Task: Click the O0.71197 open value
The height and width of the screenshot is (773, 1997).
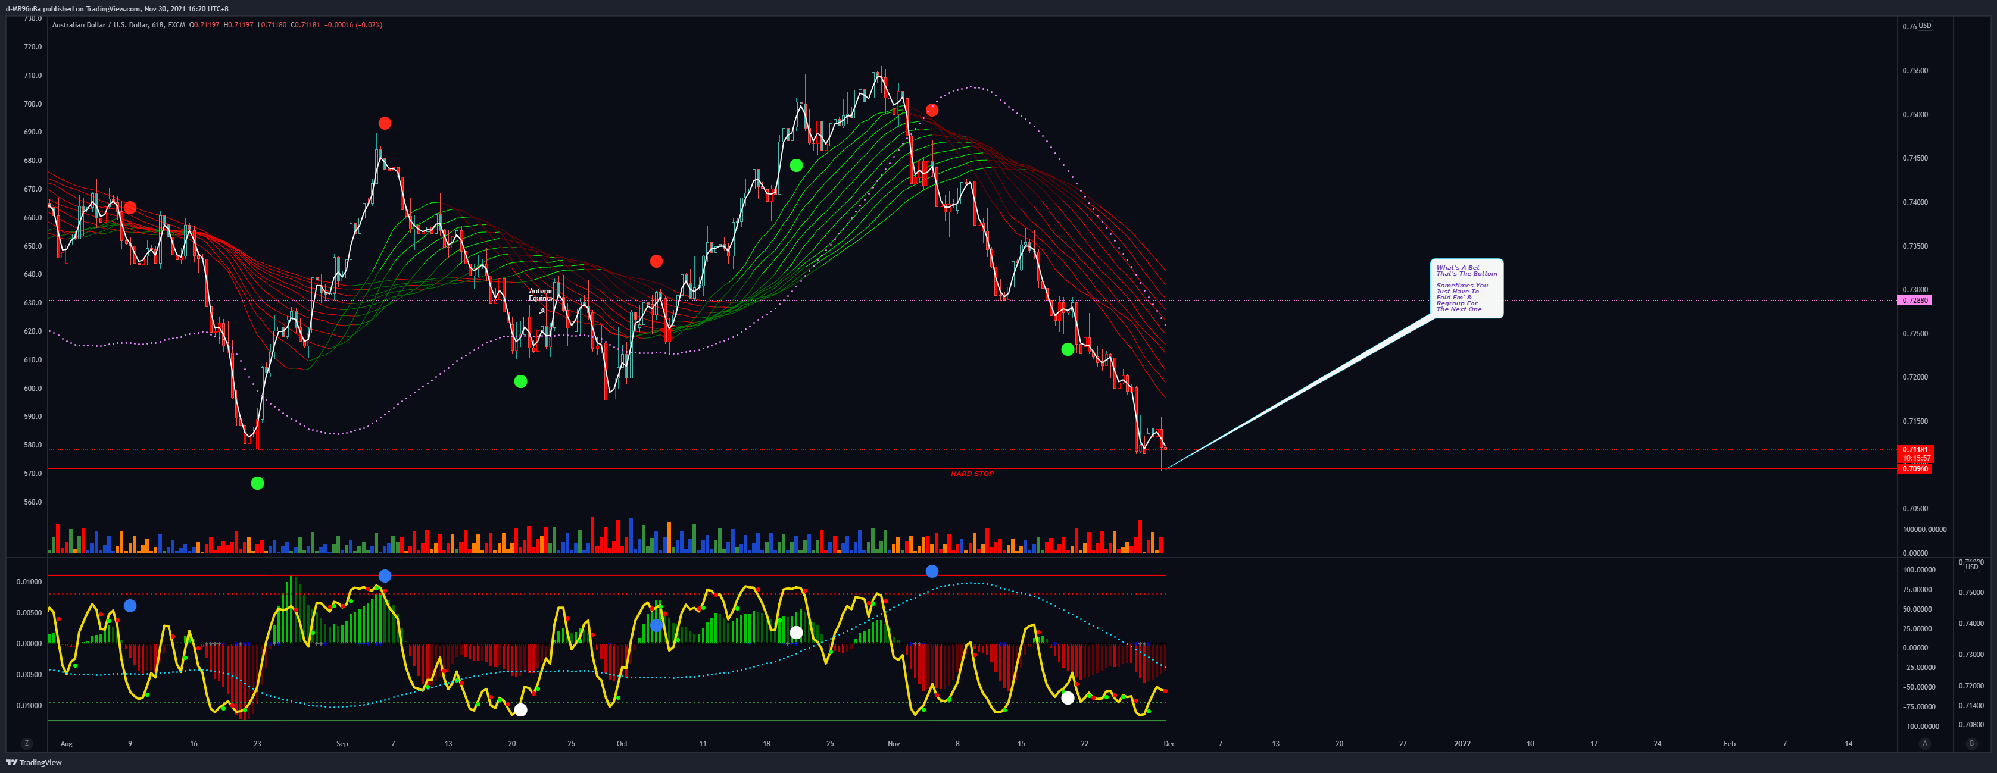Action: [205, 25]
